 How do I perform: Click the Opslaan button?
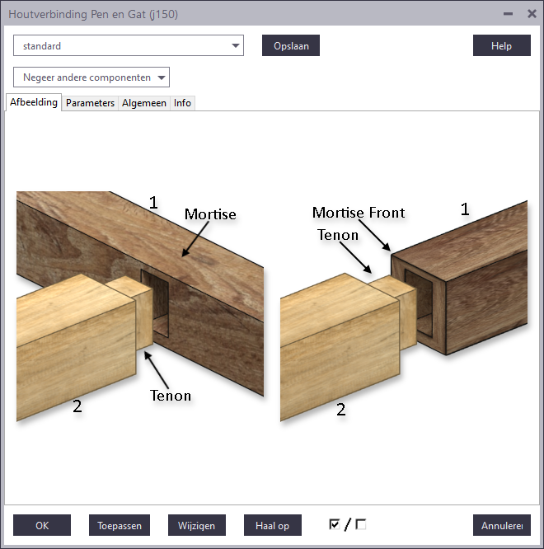click(290, 46)
